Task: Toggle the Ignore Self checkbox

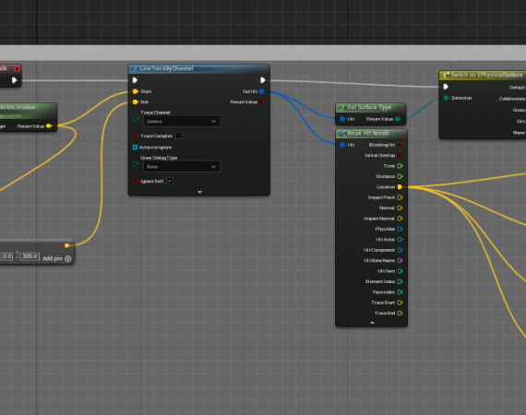Action: pos(170,181)
